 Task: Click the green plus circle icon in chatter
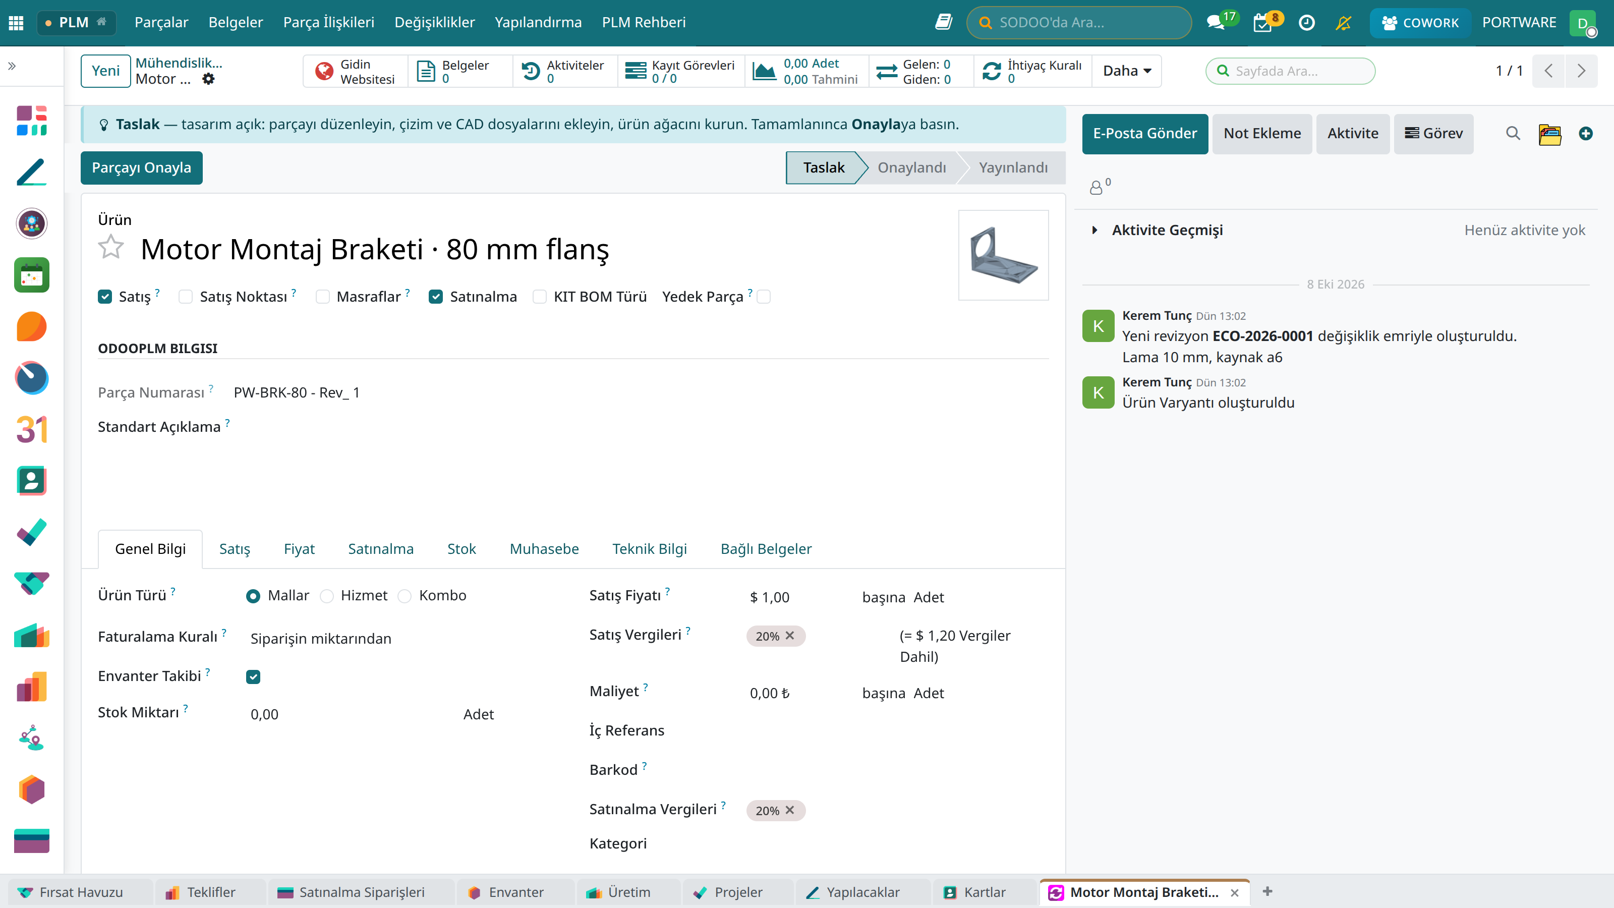tap(1585, 134)
